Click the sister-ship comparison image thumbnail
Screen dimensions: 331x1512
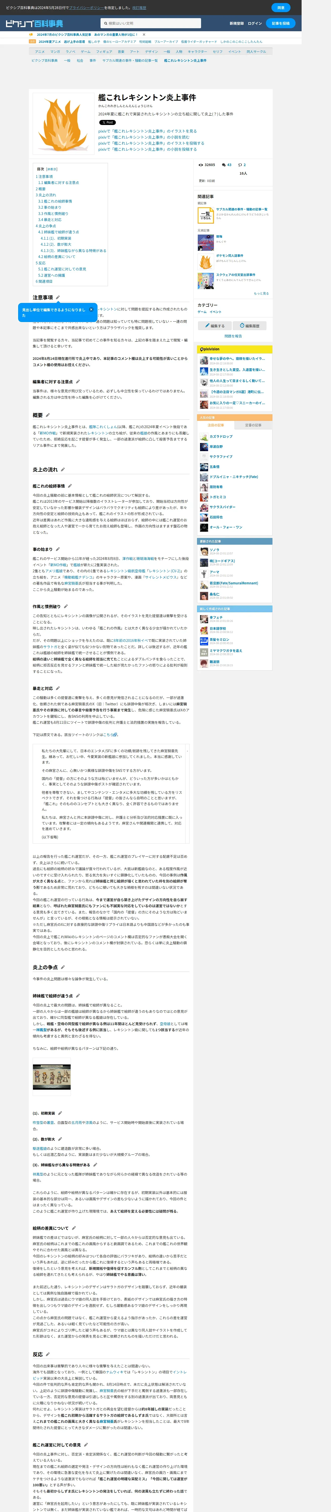tap(52, 1077)
